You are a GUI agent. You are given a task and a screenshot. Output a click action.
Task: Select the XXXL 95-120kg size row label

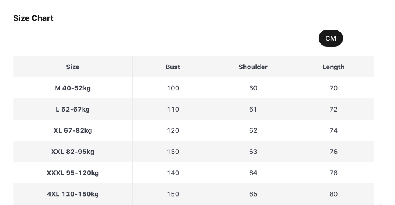[73, 173]
